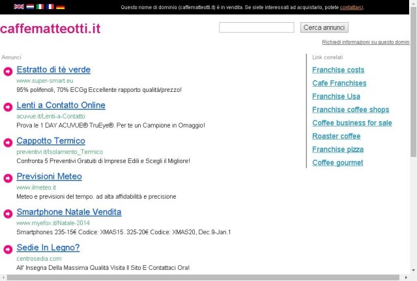This screenshot has height=281, width=417.
Task: Open Franchise costs related link
Action: (x=338, y=70)
